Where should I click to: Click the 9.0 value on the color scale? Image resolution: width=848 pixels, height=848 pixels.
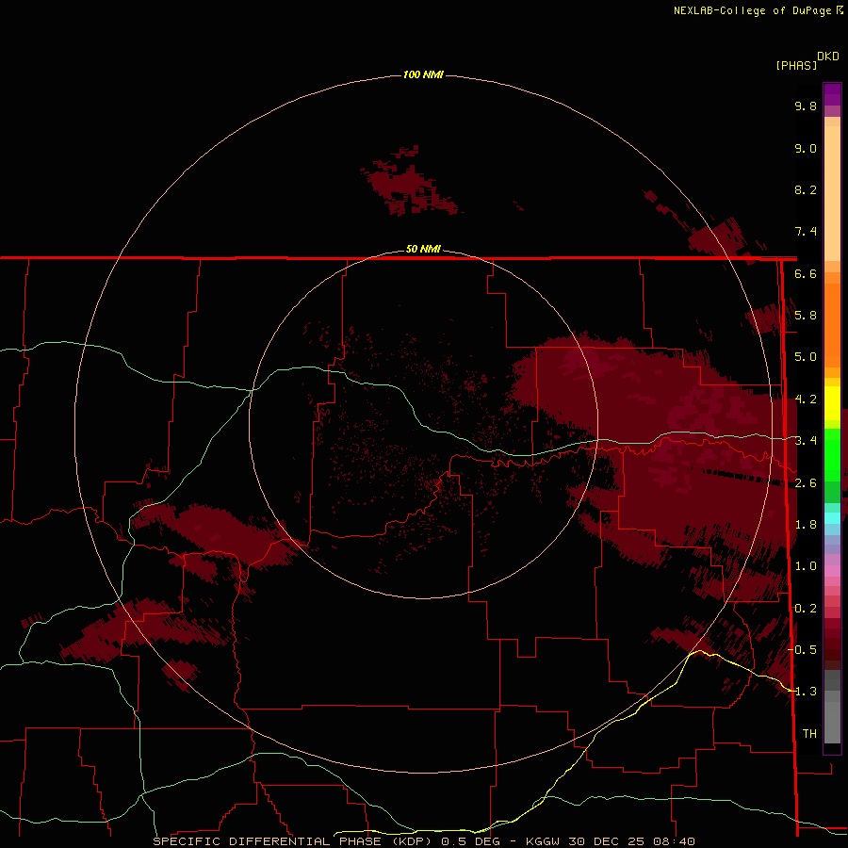[806, 148]
